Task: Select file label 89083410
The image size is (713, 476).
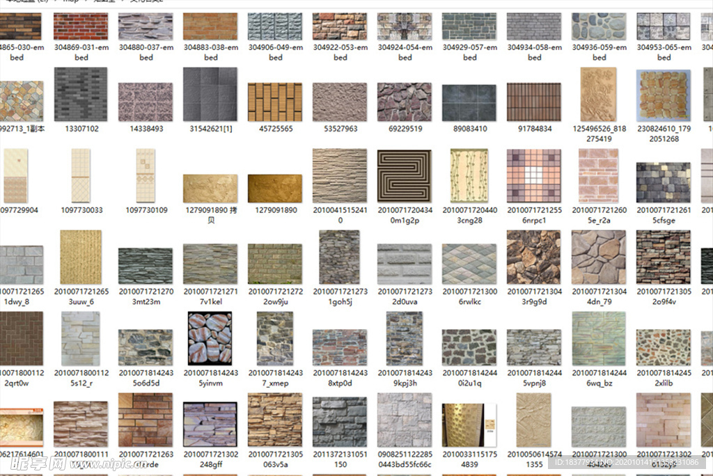Action: click(x=470, y=129)
